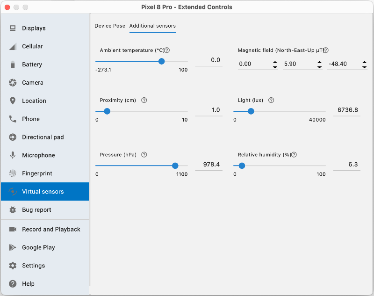Switch to the Device Pose tab
374x296 pixels.
110,26
